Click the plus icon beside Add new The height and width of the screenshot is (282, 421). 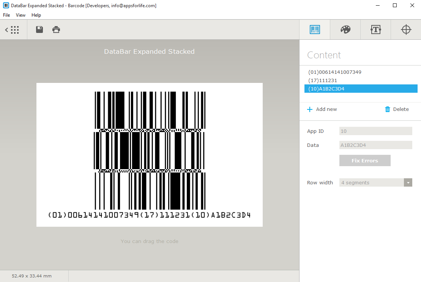point(309,109)
